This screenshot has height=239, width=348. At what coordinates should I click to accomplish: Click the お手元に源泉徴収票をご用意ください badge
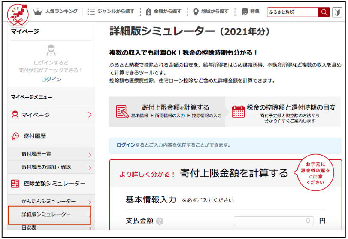[315, 173]
